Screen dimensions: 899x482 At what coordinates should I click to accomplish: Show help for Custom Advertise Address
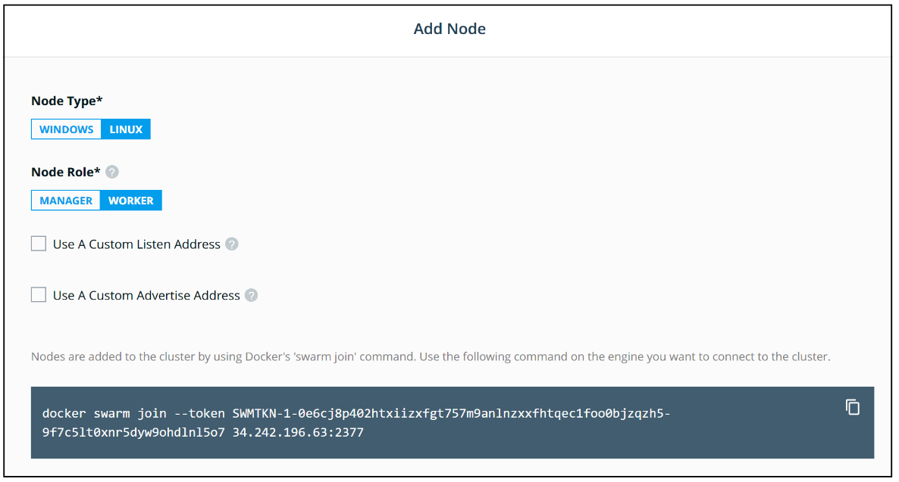[x=252, y=296]
